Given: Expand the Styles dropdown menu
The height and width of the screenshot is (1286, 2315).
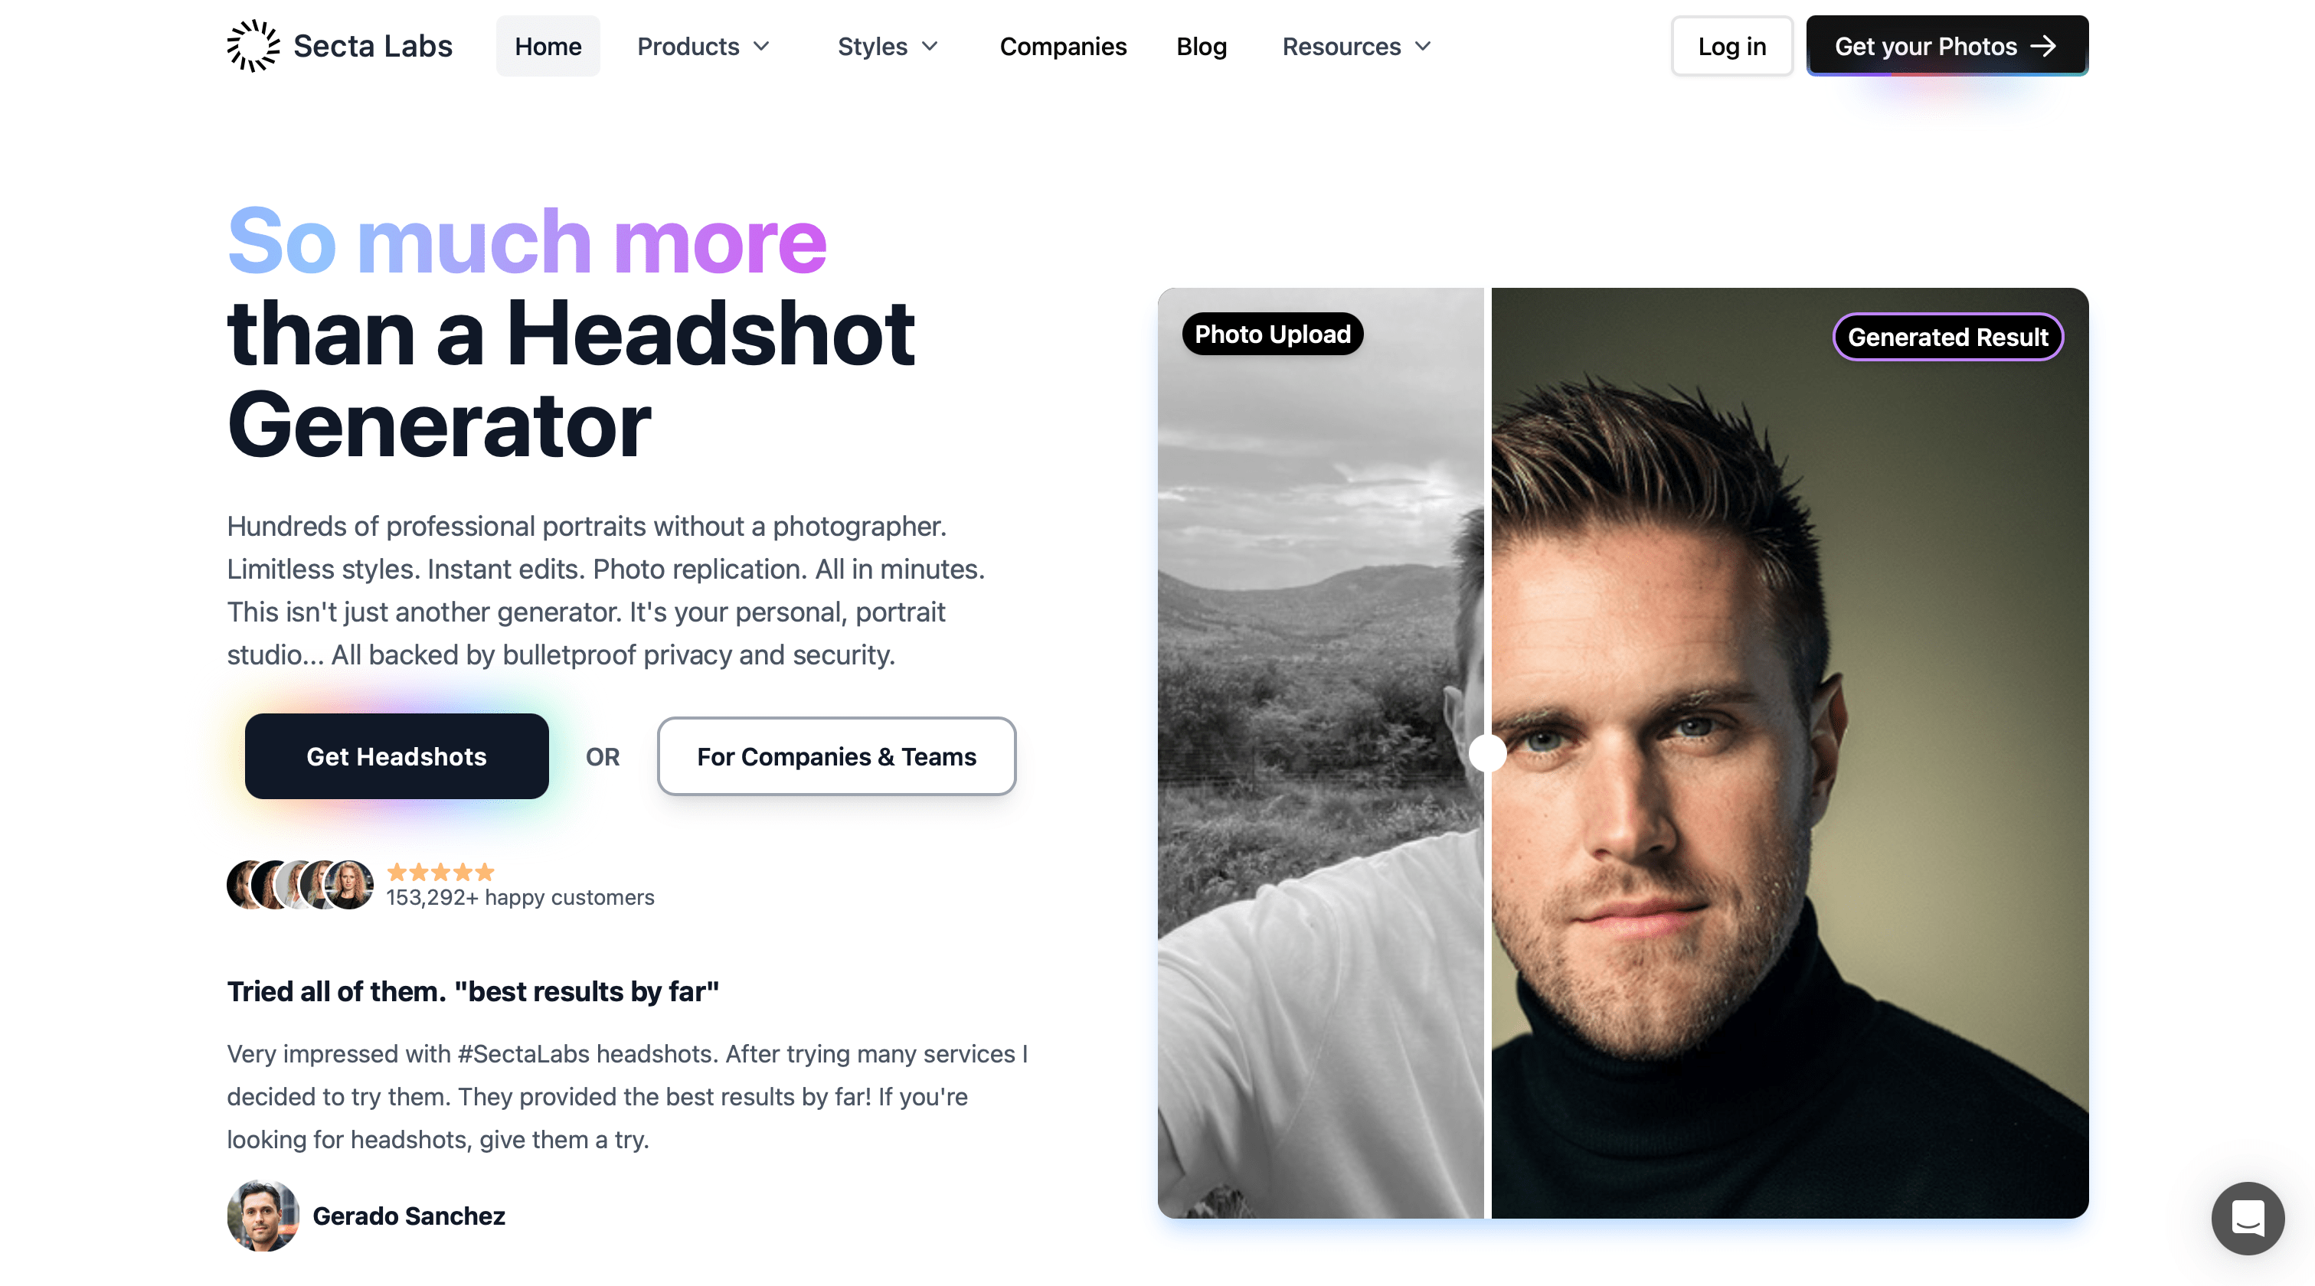Looking at the screenshot, I should pos(888,46).
